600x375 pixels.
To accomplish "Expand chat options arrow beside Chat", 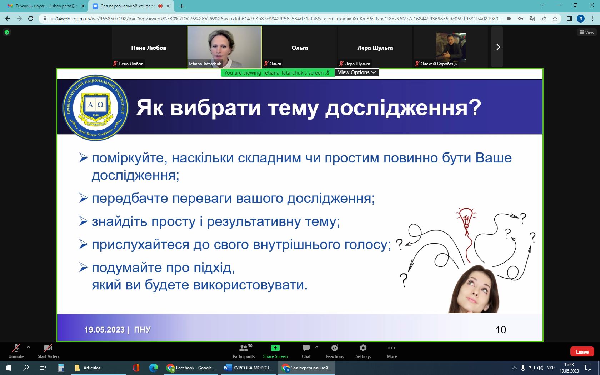I will [x=317, y=347].
